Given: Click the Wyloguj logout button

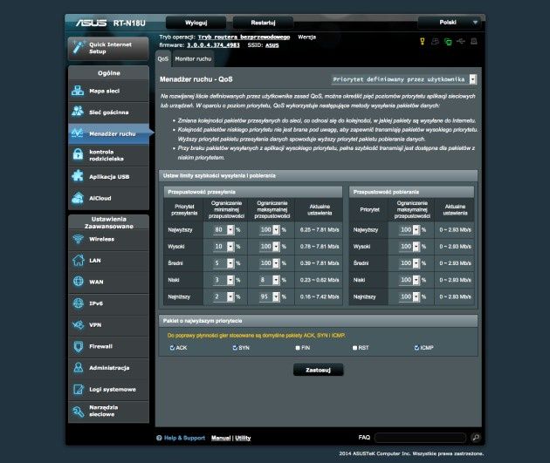Looking at the screenshot, I should point(196,23).
